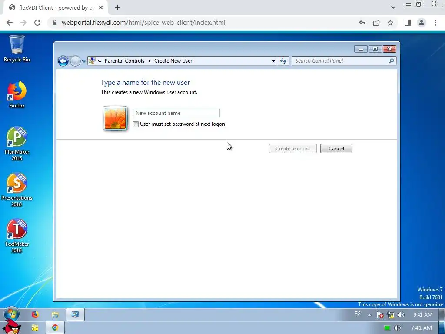Close the flexVDI Client tab
This screenshot has height=334, width=445.
(101, 8)
